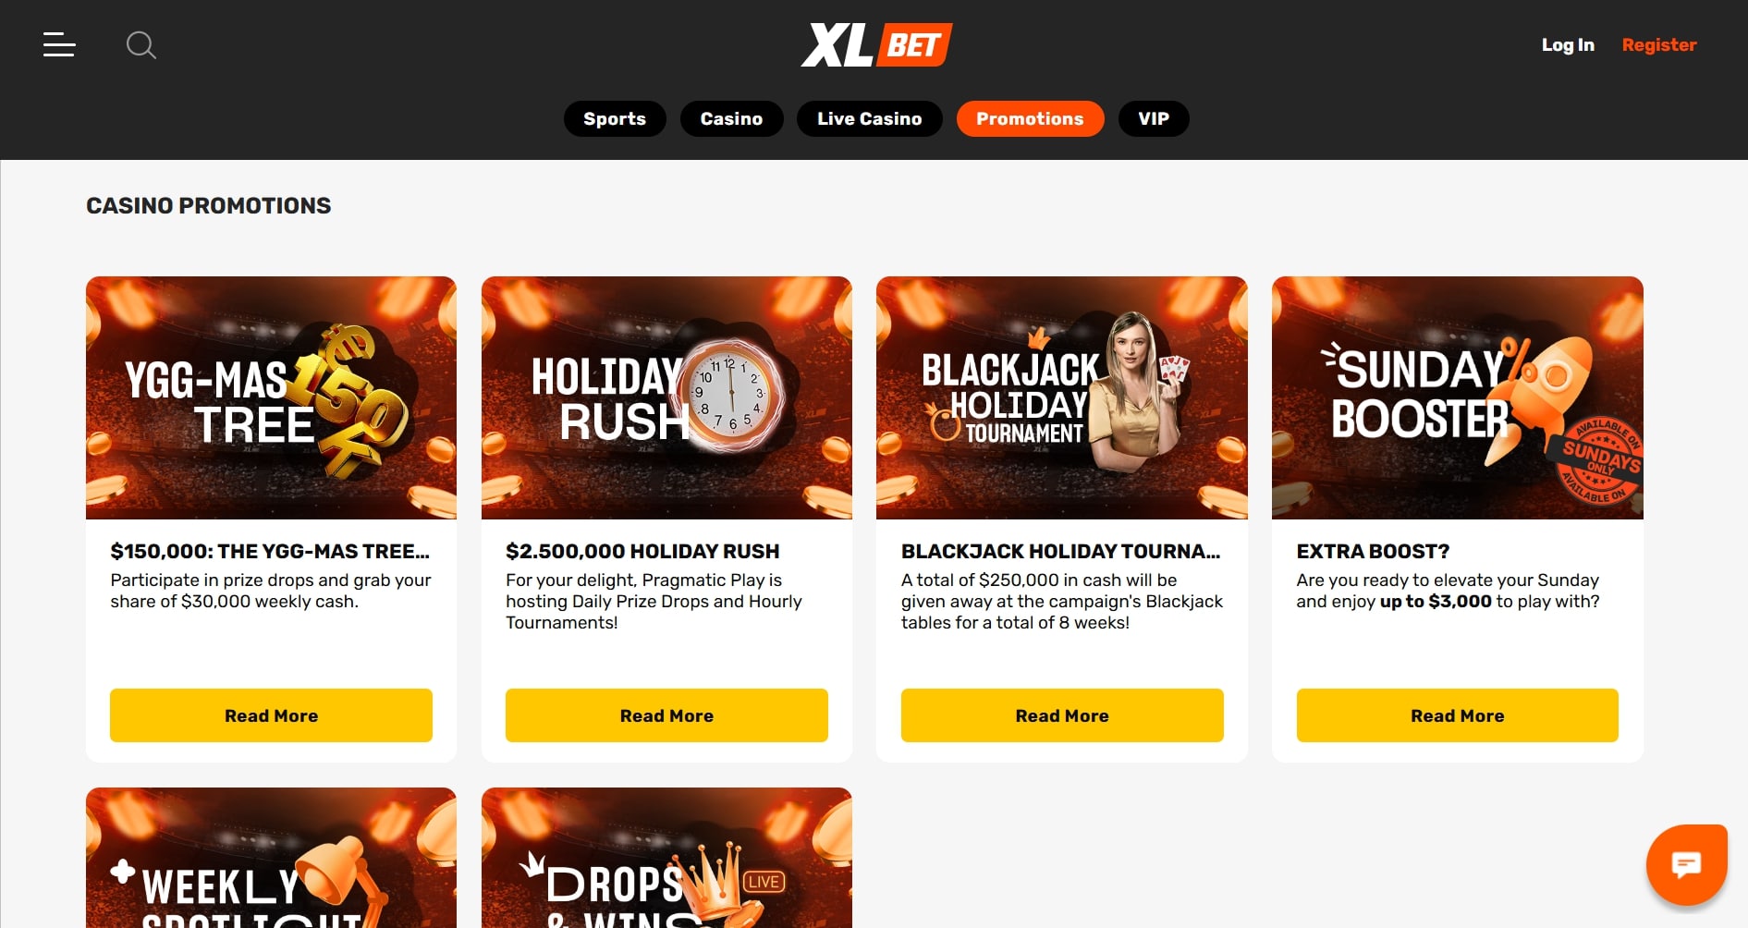Open the hamburger menu icon
The width and height of the screenshot is (1748, 928).
tap(59, 44)
